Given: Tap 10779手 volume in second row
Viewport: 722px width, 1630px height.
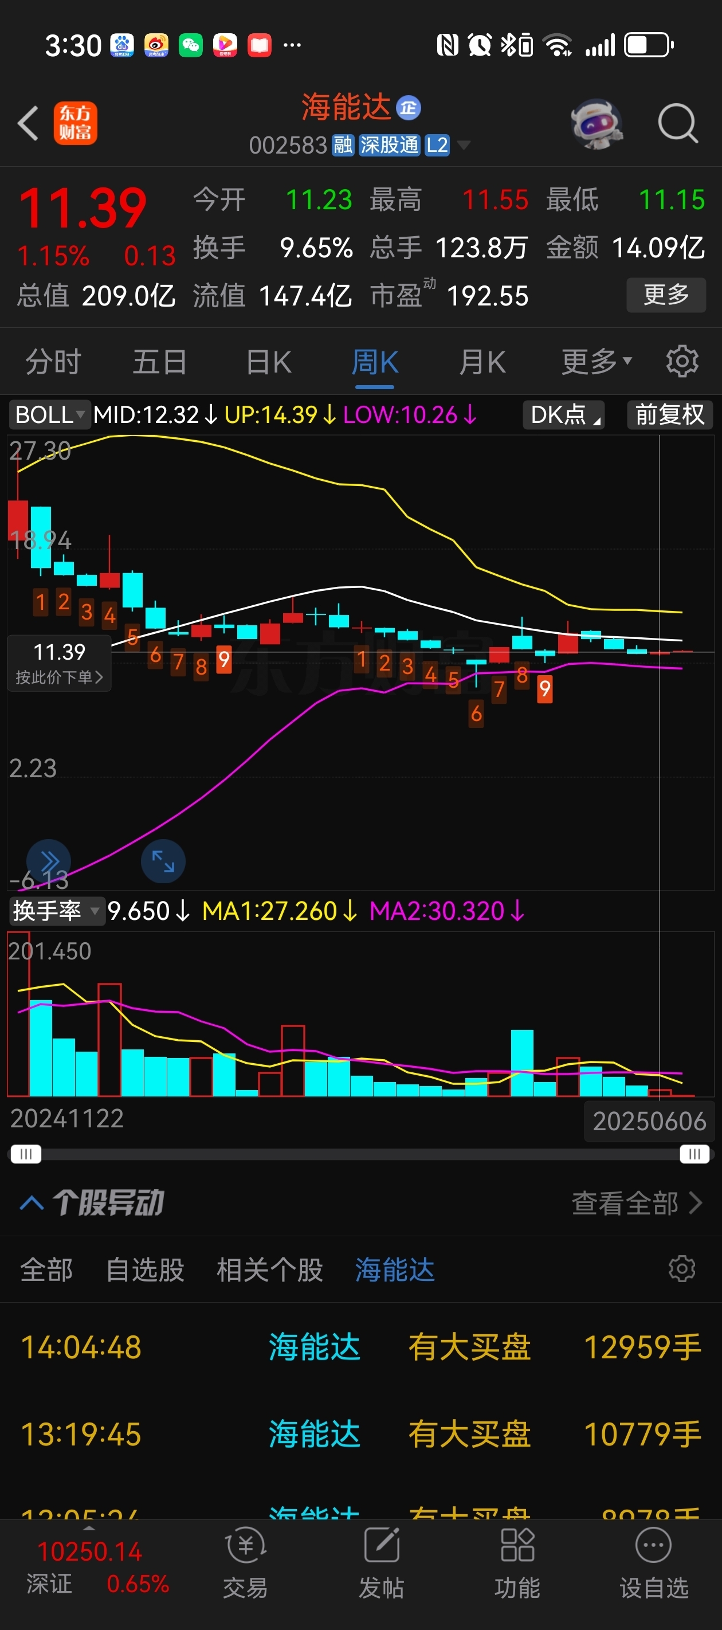Looking at the screenshot, I should pos(642,1433).
